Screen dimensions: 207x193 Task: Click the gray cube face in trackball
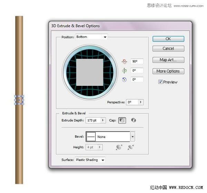click(x=90, y=72)
